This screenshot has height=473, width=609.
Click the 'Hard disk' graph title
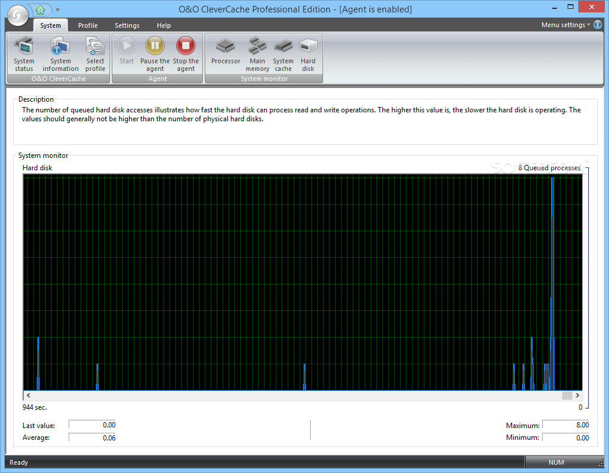37,168
